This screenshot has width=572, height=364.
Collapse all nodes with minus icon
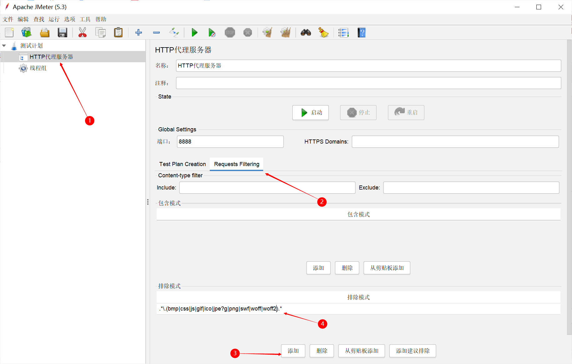click(x=156, y=33)
